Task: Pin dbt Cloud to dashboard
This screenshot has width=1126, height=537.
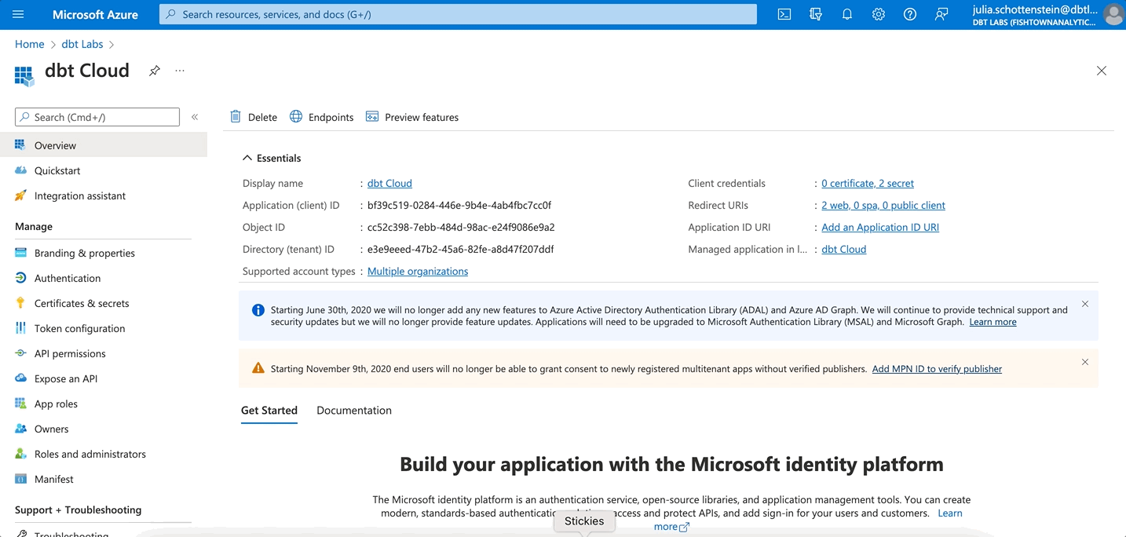Action: point(154,71)
